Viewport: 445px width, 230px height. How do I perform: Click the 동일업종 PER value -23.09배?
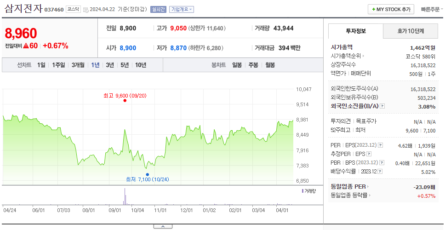pos(425,187)
